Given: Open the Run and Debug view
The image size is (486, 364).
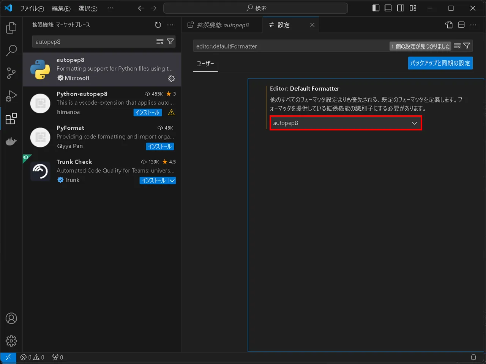Looking at the screenshot, I should (11, 96).
